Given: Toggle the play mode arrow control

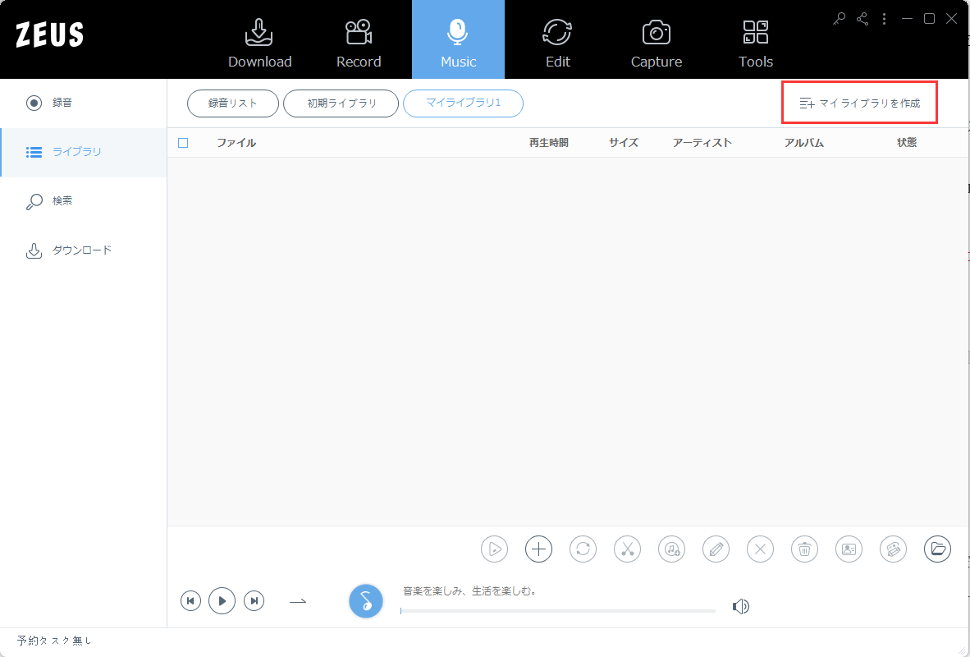Looking at the screenshot, I should 298,600.
